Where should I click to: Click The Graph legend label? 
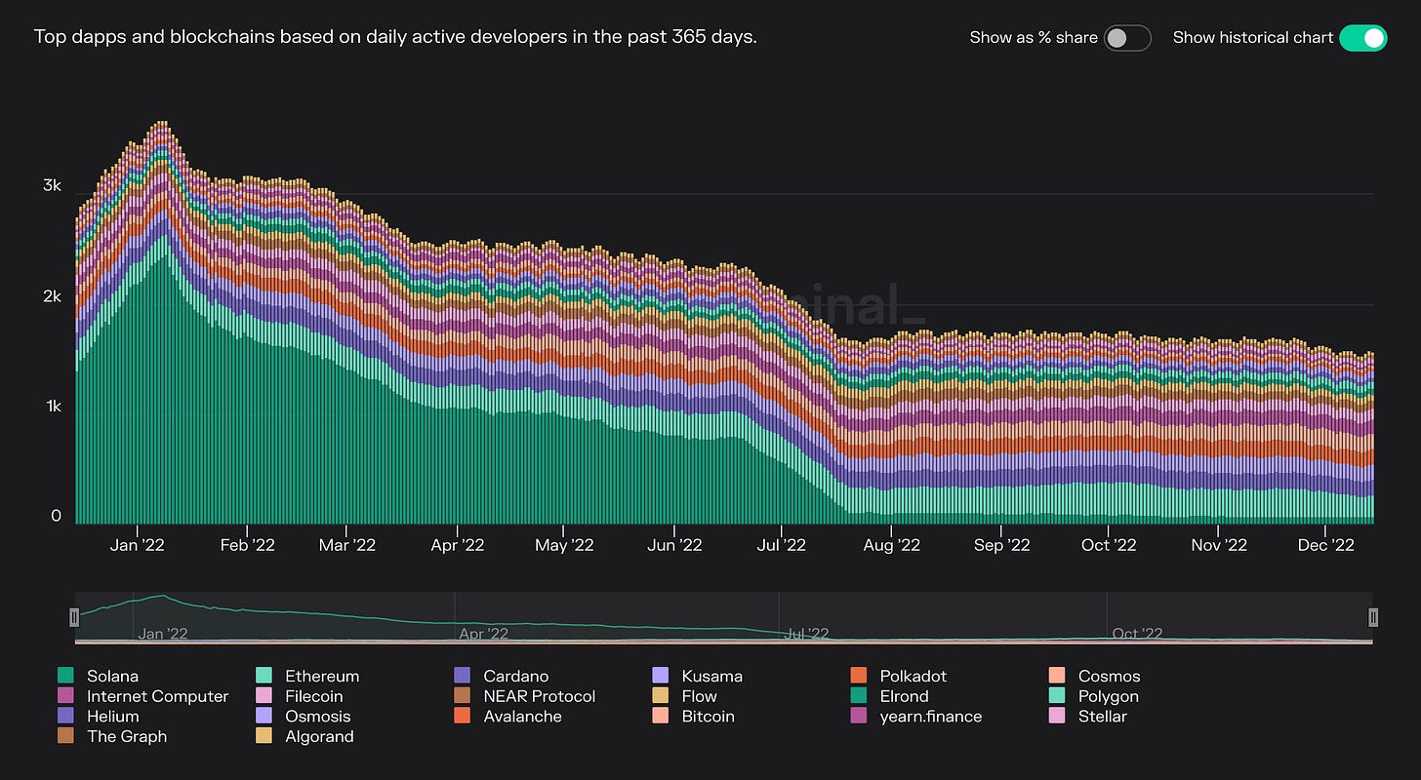127,736
